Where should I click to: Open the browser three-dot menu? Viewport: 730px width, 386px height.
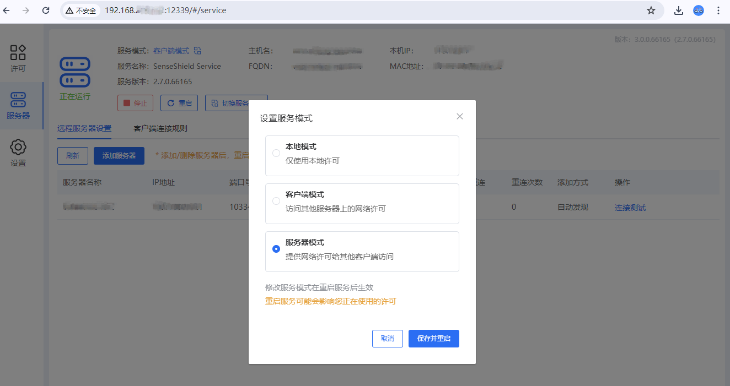coord(718,10)
